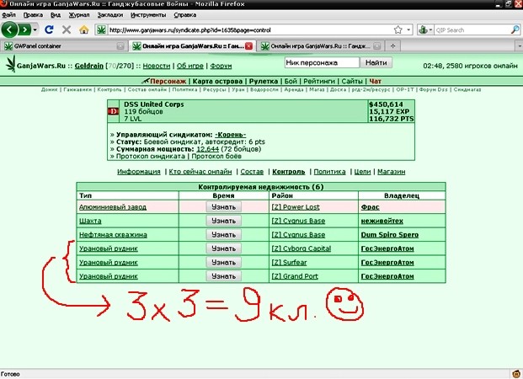Close the active GanjaWars tab
The height and width of the screenshot is (379, 523).
tap(248, 46)
